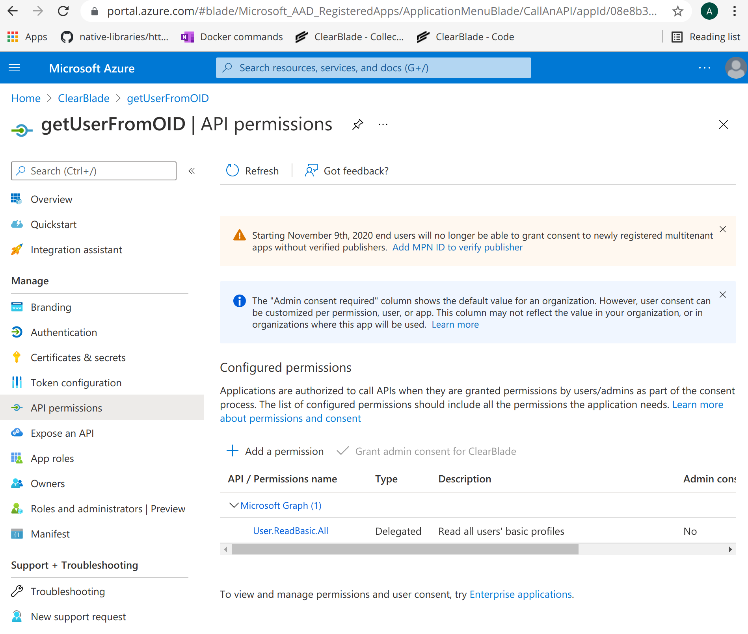Reload the page with the refresh icon
The image size is (748, 634).
click(63, 11)
